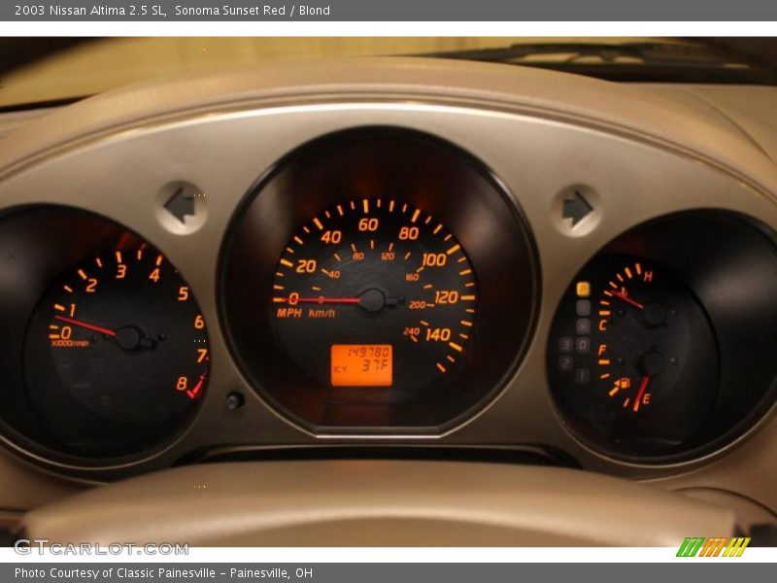Click the 7 on the tachometer

click(x=201, y=356)
